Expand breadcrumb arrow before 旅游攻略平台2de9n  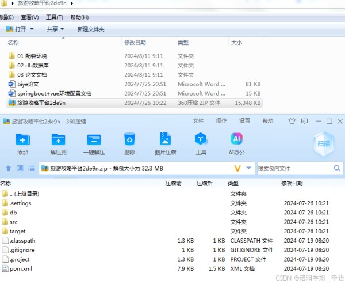point(13,3)
